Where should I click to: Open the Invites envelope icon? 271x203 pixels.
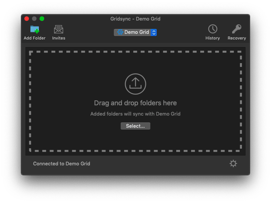[59, 29]
